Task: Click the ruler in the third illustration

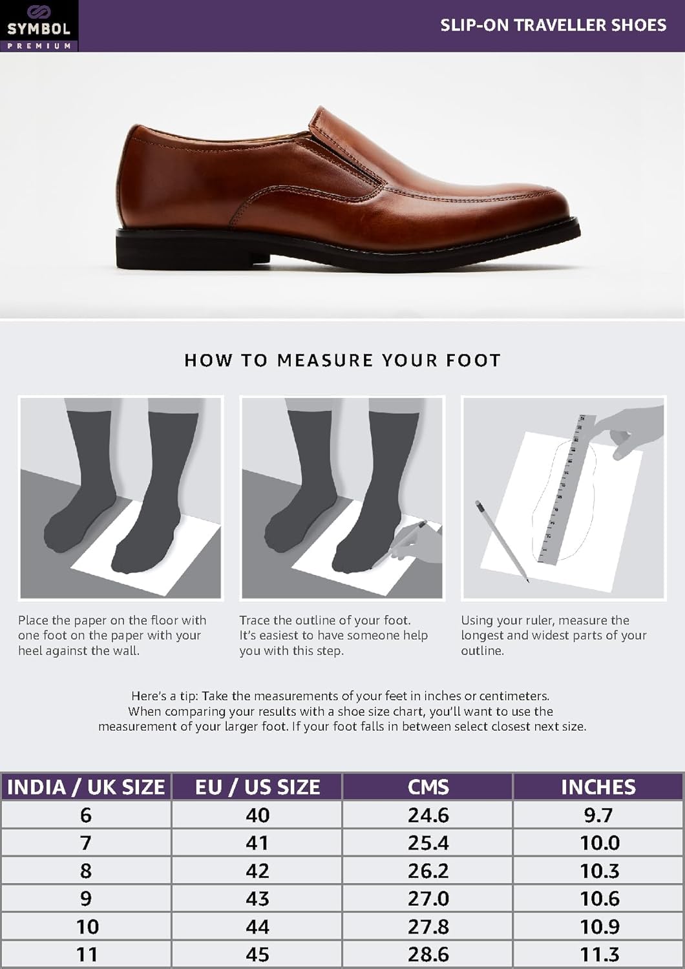Action: point(566,489)
